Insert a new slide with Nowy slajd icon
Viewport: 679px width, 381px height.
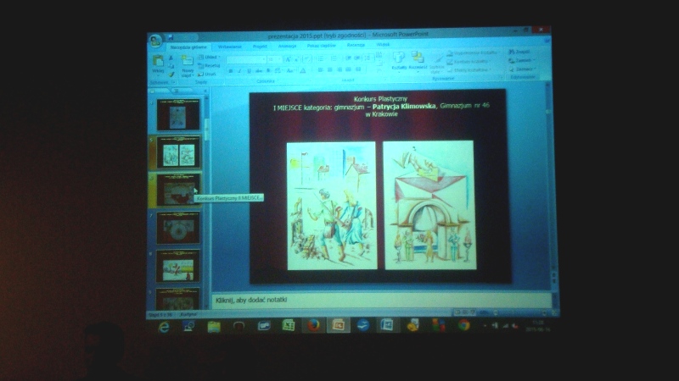pos(188,60)
